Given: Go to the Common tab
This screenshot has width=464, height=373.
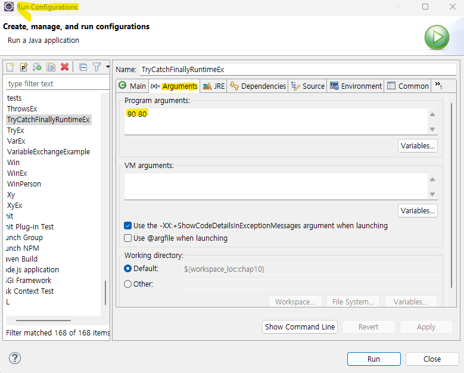Looking at the screenshot, I should [x=408, y=86].
